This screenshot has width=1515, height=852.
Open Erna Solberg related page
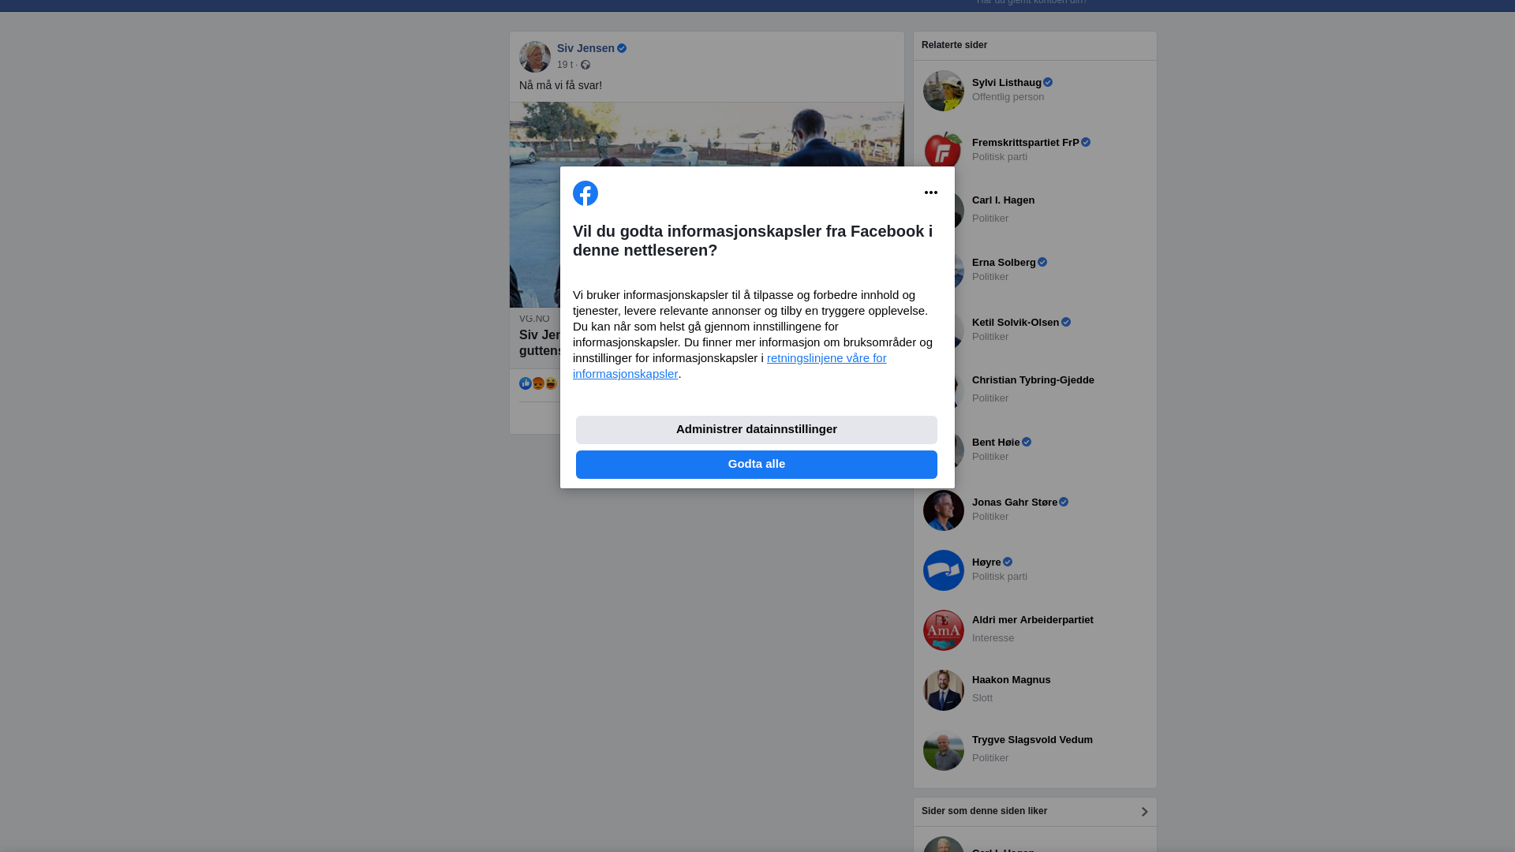1004,263
